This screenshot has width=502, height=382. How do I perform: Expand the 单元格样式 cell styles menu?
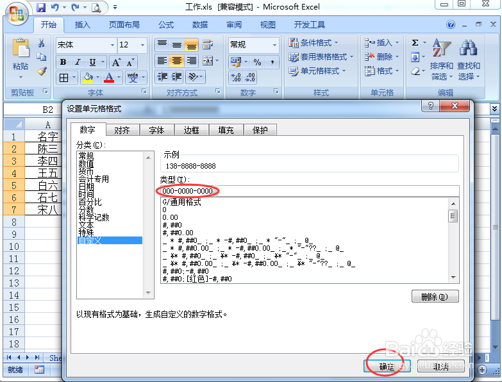(317, 71)
